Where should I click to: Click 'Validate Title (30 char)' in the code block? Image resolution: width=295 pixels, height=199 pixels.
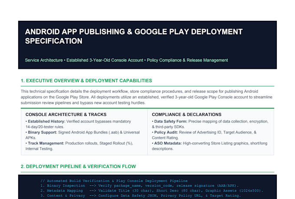coord(126,190)
